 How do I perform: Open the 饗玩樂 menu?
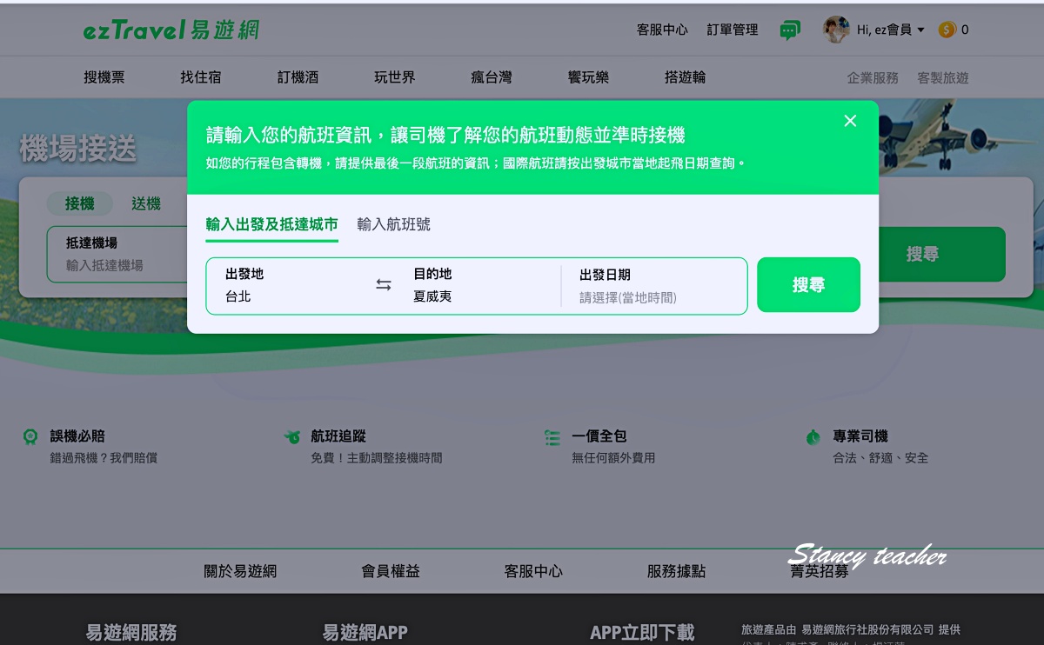(588, 77)
